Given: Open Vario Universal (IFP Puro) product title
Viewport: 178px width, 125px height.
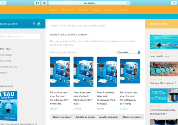Looking at the screenshot, I should (129, 98).
